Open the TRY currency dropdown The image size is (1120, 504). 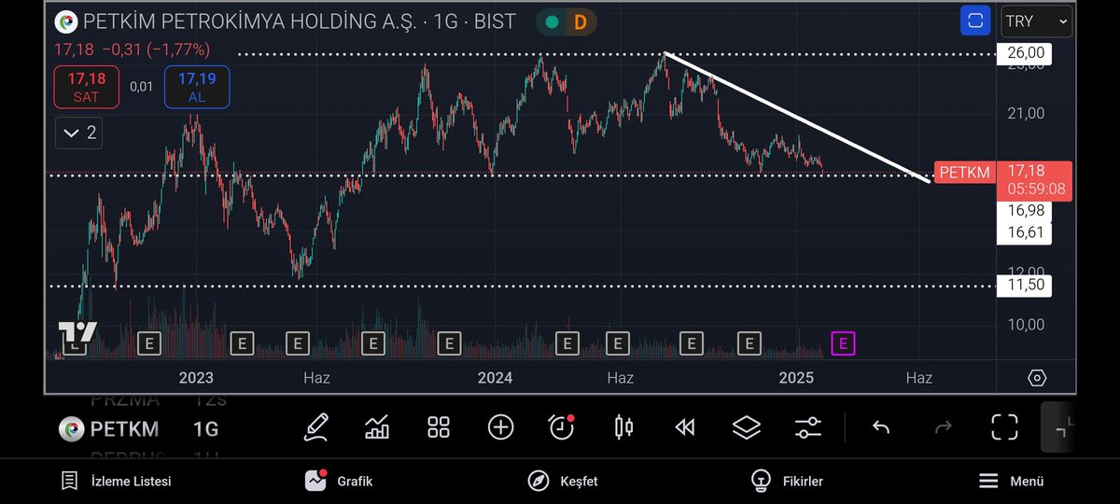(1037, 21)
